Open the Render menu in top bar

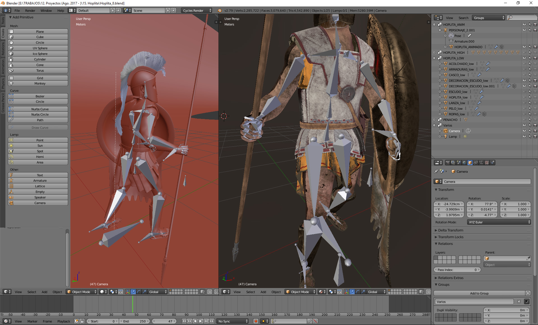pos(30,11)
